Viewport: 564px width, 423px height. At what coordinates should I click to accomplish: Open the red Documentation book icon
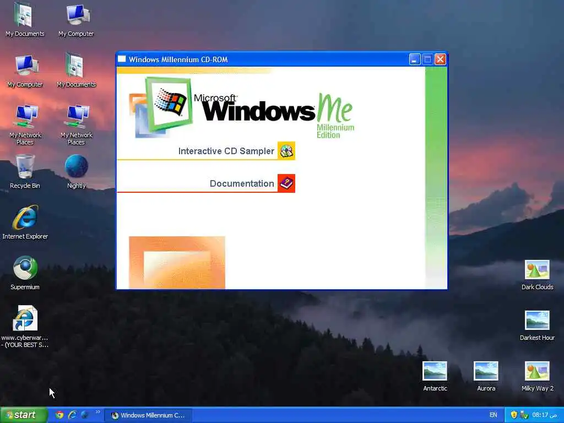pyautogui.click(x=286, y=183)
